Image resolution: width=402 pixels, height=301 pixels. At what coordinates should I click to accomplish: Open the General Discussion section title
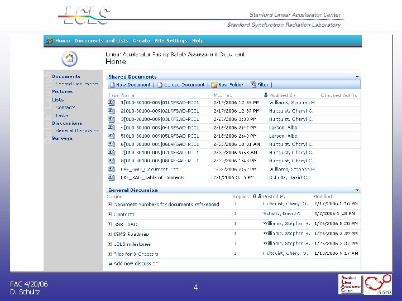(133, 190)
